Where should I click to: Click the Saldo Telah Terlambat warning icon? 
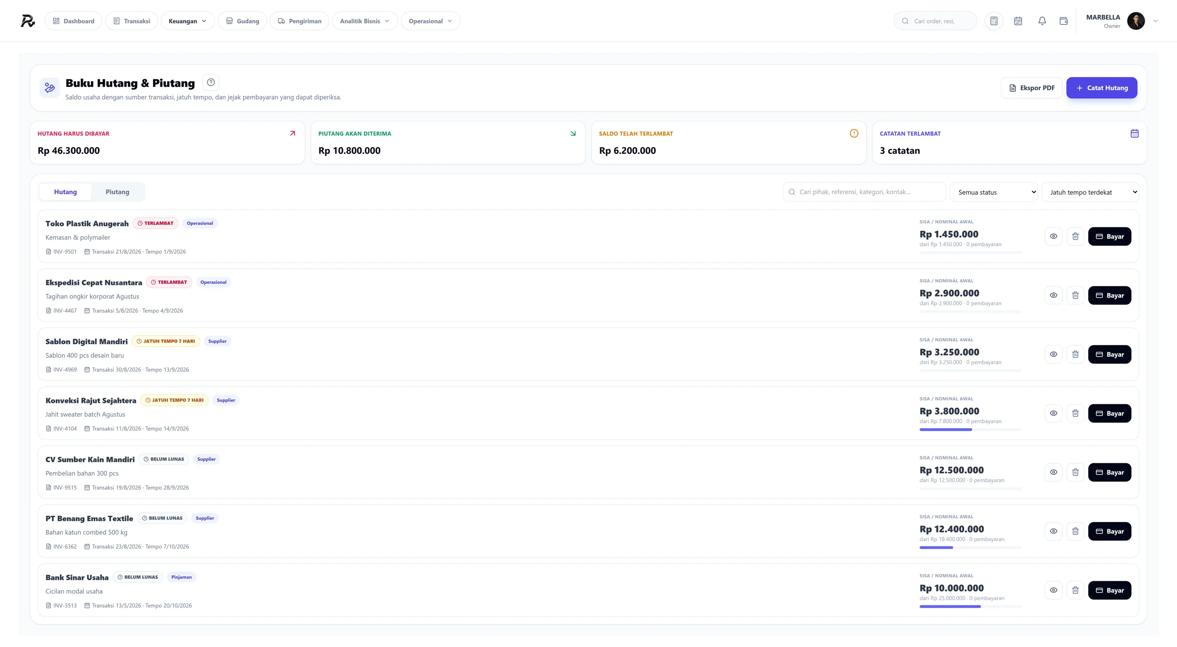[854, 133]
